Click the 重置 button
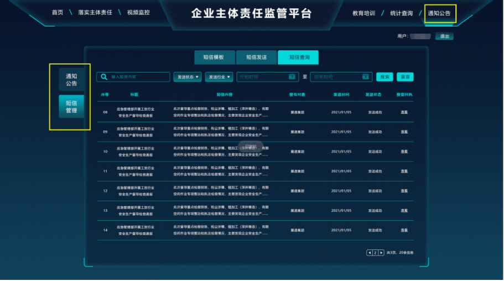Viewport: 504px width, 281px height. click(405, 77)
